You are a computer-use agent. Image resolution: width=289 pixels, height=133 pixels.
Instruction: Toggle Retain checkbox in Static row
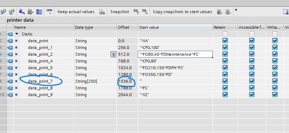point(225,34)
